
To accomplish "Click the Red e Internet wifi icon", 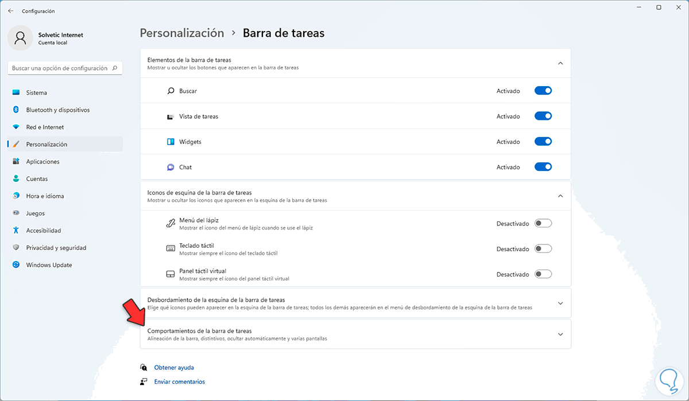I will point(16,127).
